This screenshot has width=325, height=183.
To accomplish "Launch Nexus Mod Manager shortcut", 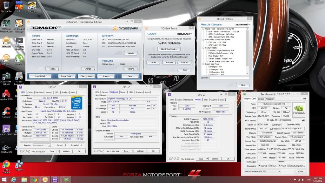I will click(x=19, y=26).
